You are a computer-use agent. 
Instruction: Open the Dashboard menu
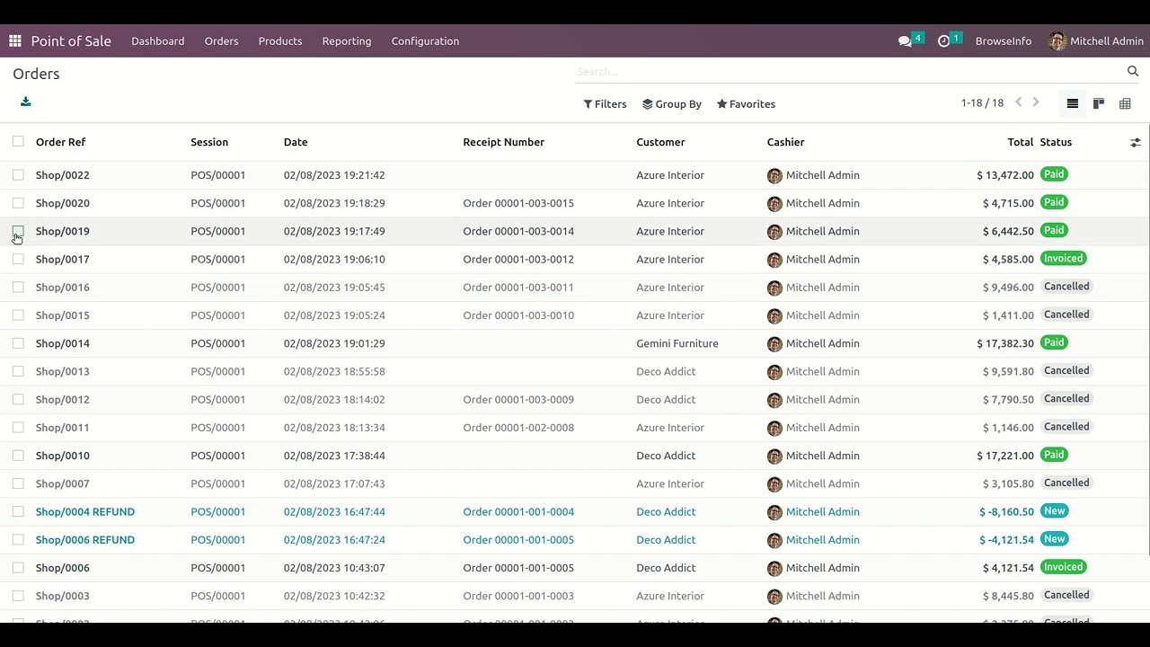pyautogui.click(x=158, y=41)
